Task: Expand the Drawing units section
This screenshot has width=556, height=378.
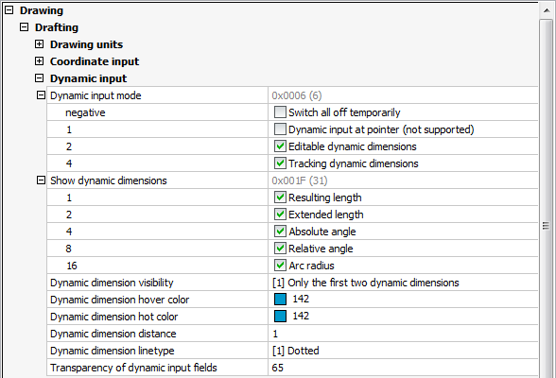Action: (40, 44)
